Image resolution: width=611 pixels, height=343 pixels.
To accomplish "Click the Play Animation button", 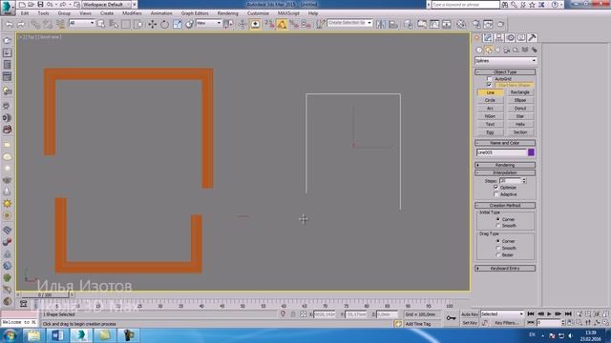I will [549, 313].
